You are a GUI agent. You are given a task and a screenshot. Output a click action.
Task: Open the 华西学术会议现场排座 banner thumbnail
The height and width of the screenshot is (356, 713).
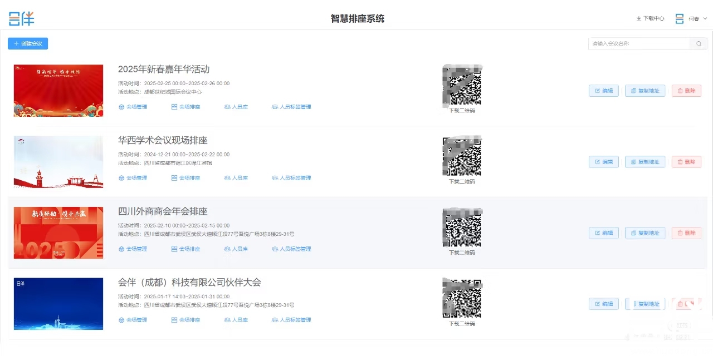coord(58,162)
